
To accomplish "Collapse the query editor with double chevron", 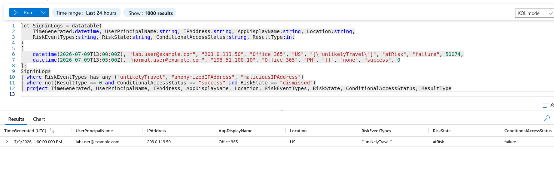I will pos(552,105).
